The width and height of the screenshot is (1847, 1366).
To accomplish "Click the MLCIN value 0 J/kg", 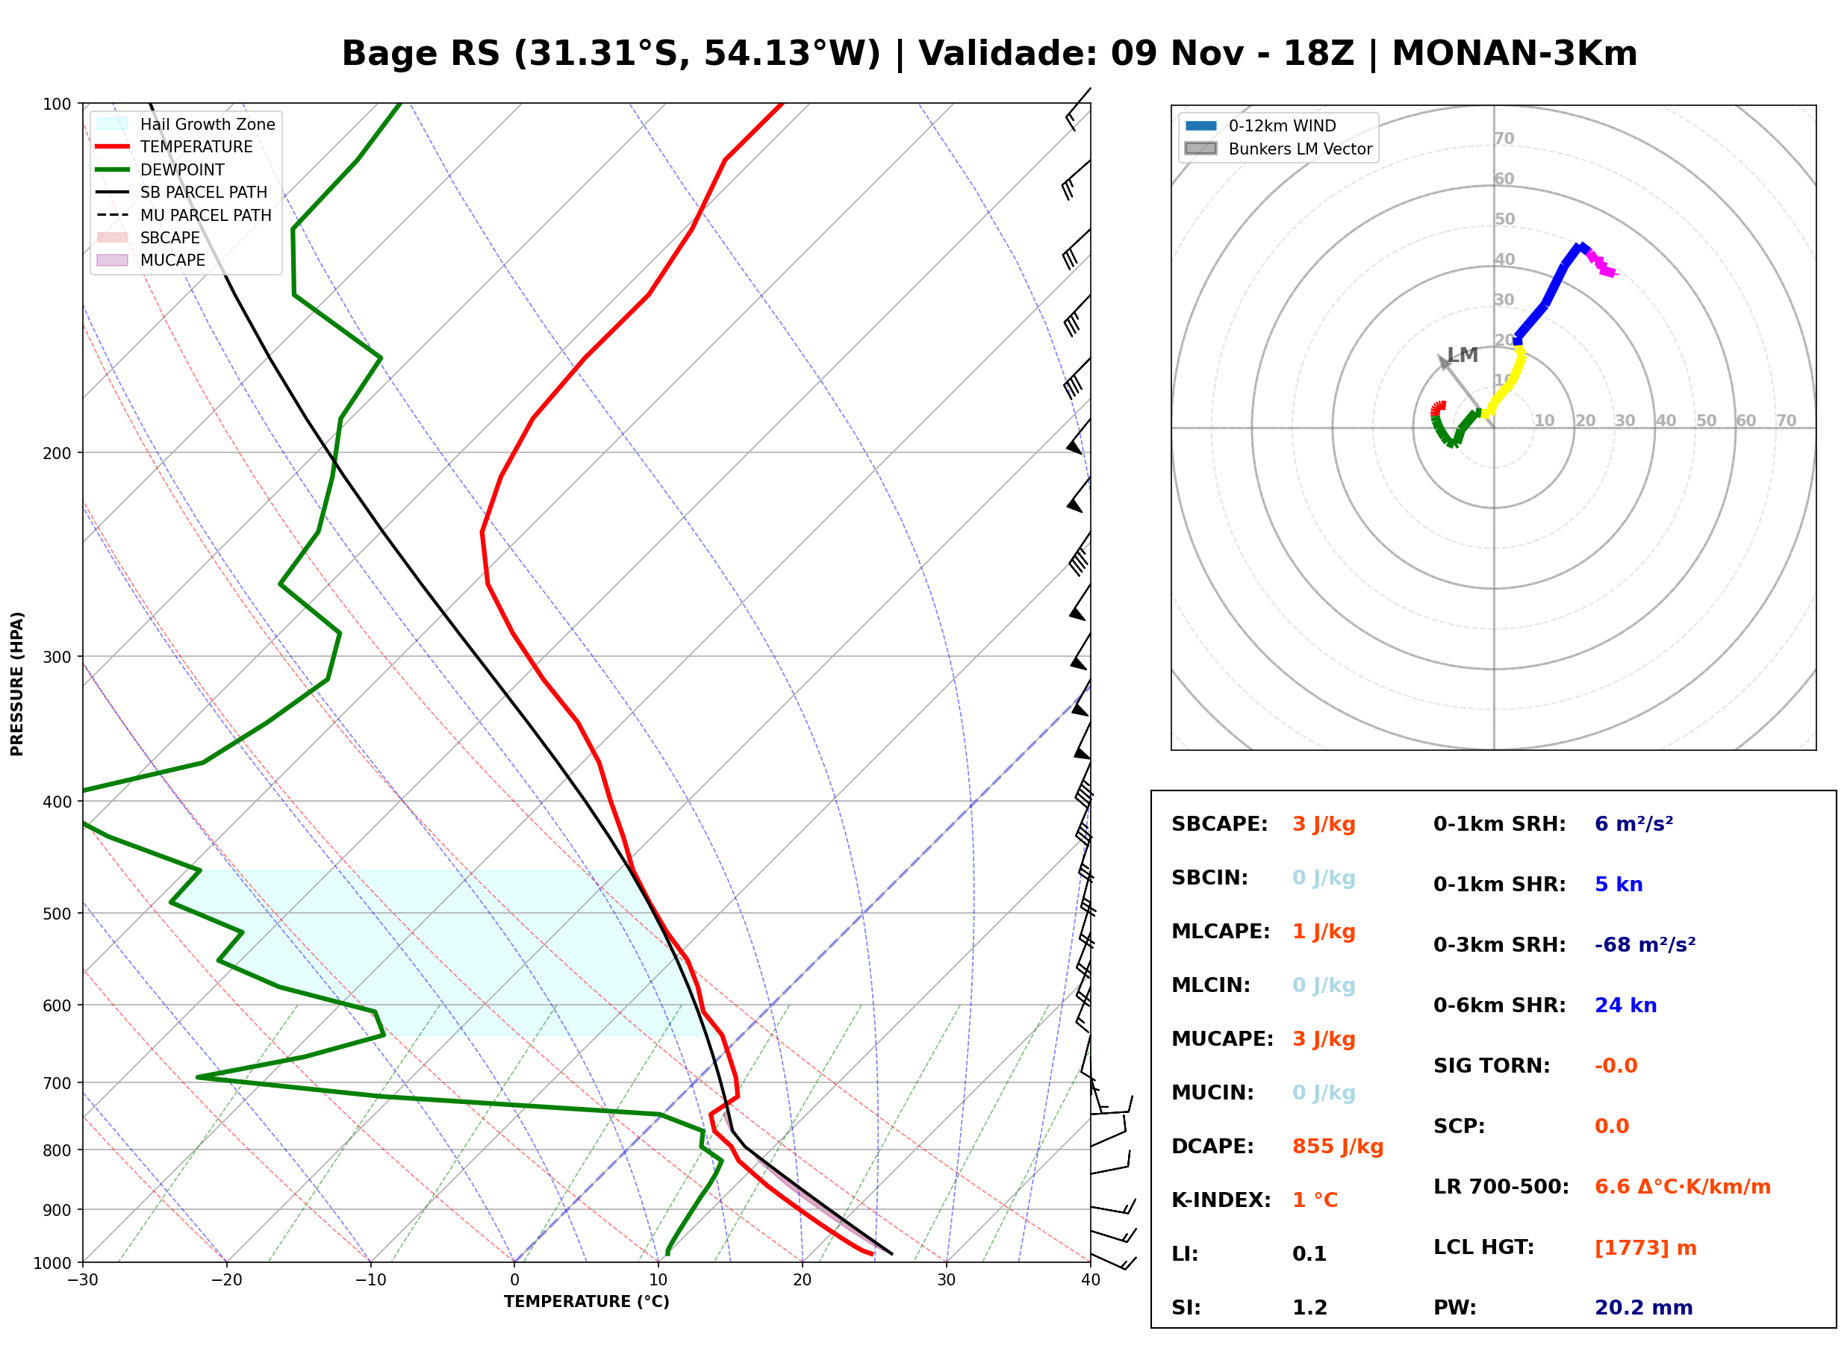I will [x=1324, y=985].
